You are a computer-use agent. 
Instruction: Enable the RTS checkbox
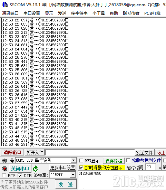click(x=4, y=175)
